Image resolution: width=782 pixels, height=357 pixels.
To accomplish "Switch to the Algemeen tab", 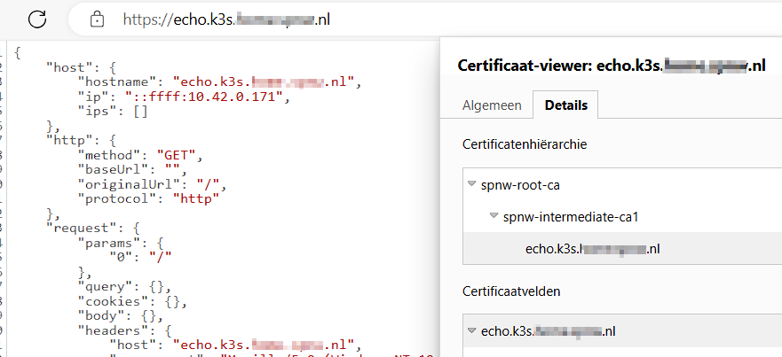I will (492, 105).
